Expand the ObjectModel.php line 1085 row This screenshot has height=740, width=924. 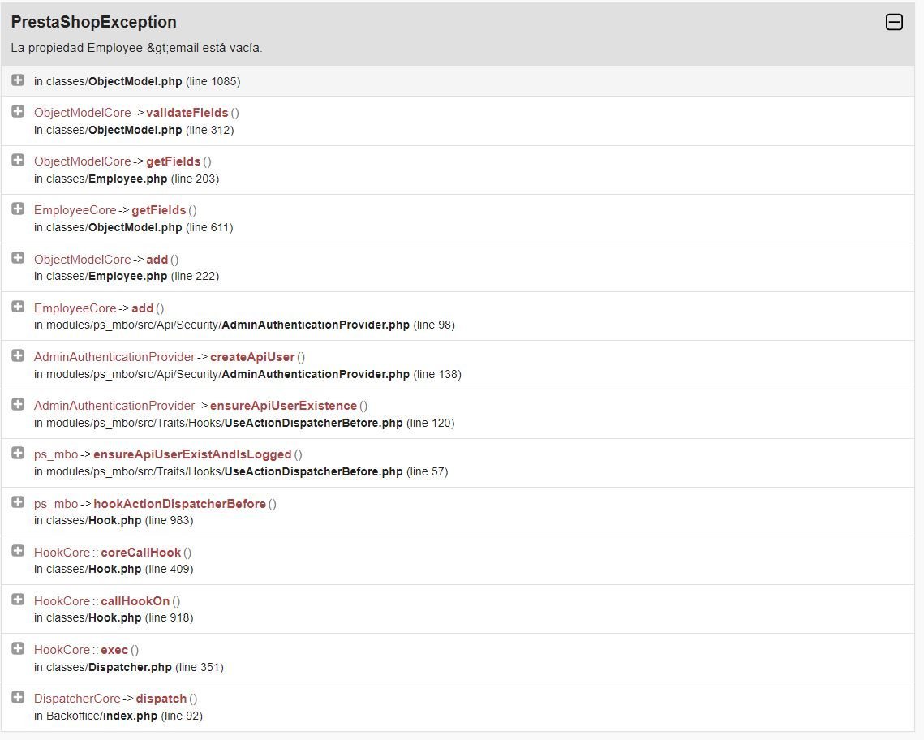(x=18, y=80)
